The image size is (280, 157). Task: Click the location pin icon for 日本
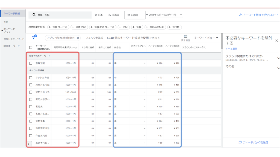pos(96,15)
